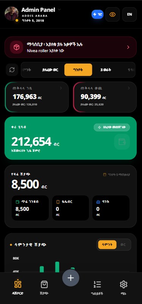Open the wallet icon in balance card
142x304 pixels.
(122, 142)
